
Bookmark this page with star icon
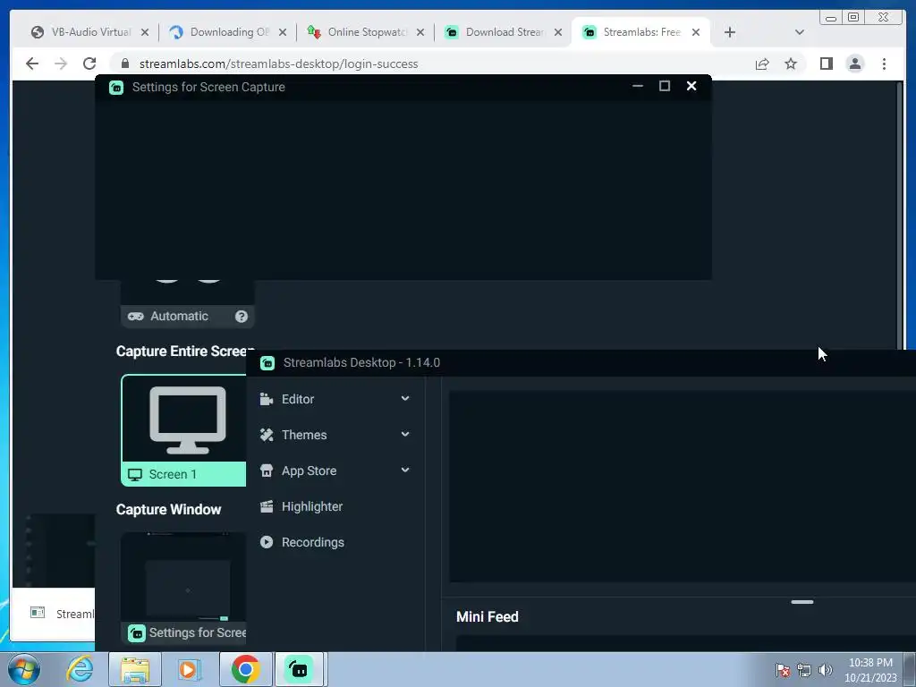(x=791, y=64)
